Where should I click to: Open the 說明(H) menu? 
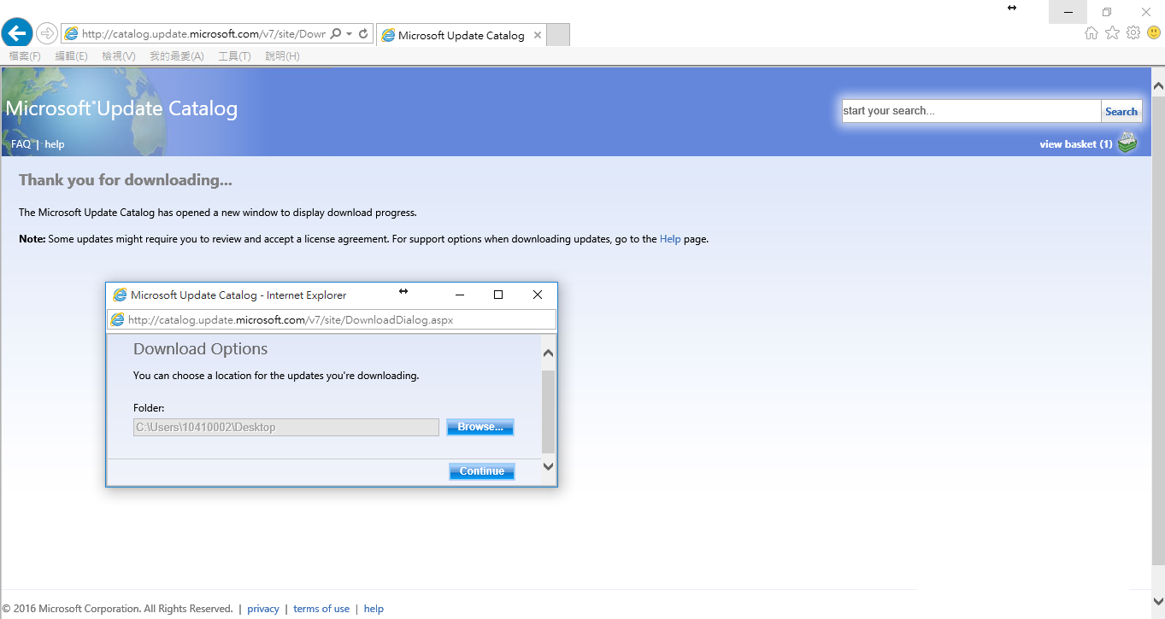[x=282, y=56]
